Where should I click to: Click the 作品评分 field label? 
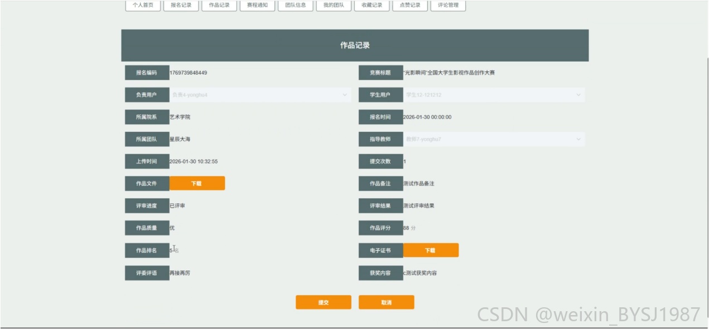[380, 228]
